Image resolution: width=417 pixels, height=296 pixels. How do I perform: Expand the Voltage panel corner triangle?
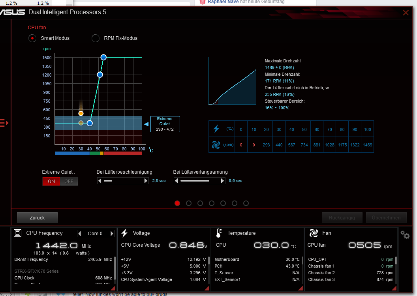pyautogui.click(x=207, y=288)
